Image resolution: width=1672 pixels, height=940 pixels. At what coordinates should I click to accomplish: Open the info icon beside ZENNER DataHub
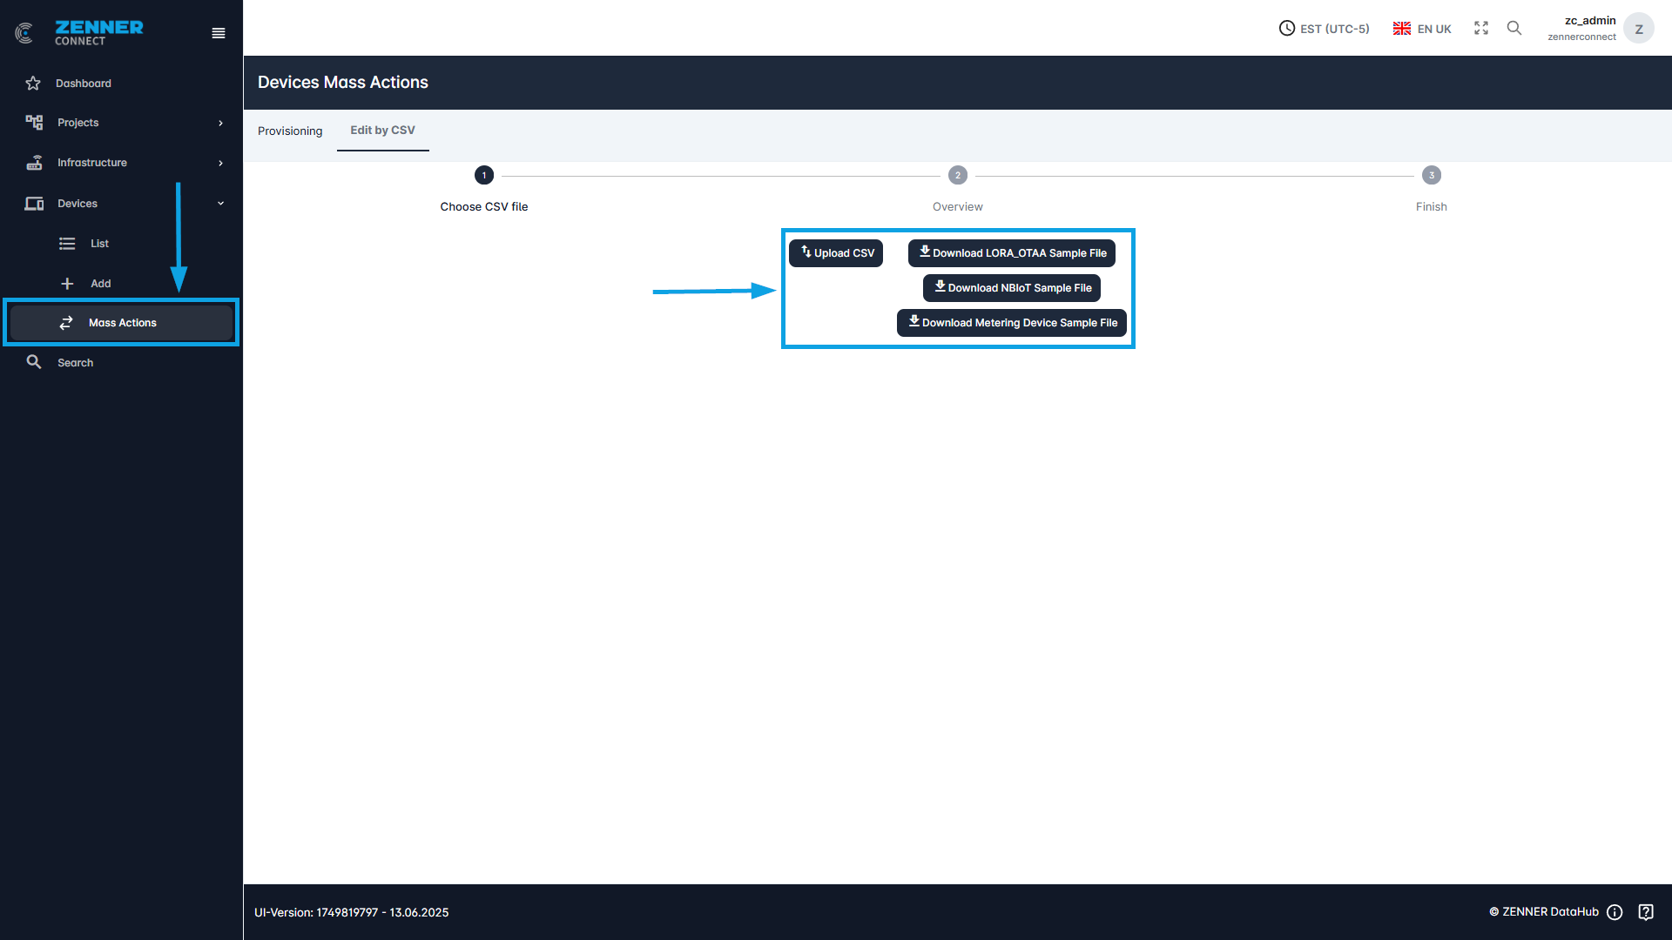(1615, 912)
